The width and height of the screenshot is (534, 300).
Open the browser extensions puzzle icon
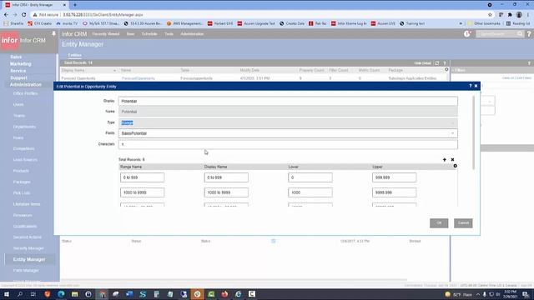[510, 15]
